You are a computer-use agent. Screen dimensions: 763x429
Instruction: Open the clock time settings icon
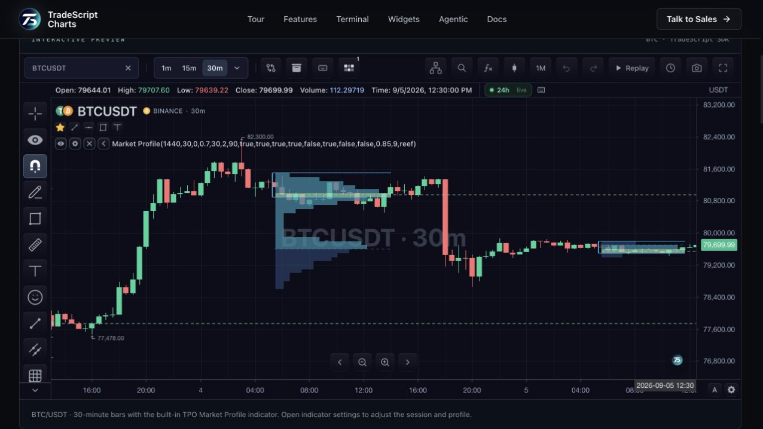671,68
